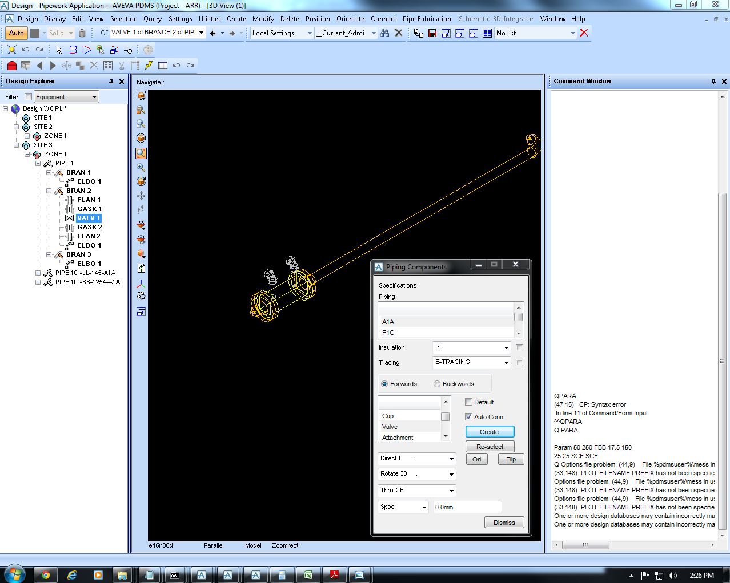
Task: Select the arrow pointer tool in the toolbar
Action: [59, 50]
